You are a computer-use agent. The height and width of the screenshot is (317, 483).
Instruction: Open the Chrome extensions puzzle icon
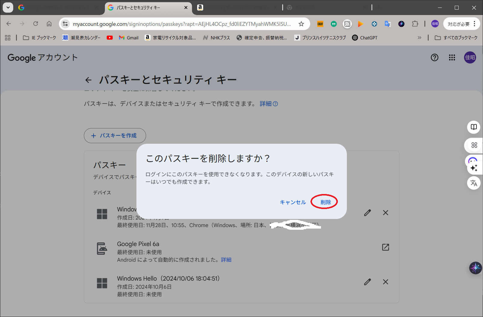415,24
